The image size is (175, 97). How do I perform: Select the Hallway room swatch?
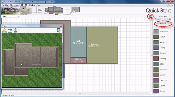(x=156, y=59)
